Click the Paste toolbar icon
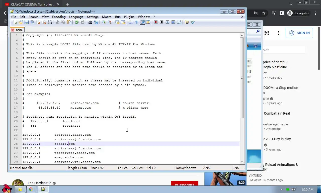The width and height of the screenshot is (321, 193). tap(69, 22)
